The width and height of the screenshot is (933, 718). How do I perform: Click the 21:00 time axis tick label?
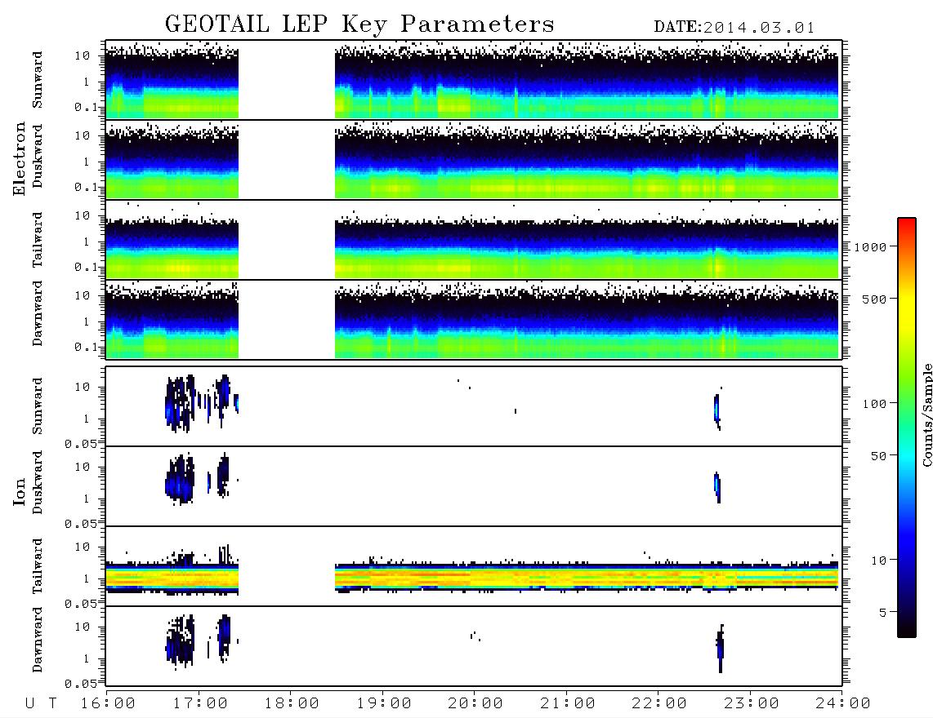[x=569, y=703]
